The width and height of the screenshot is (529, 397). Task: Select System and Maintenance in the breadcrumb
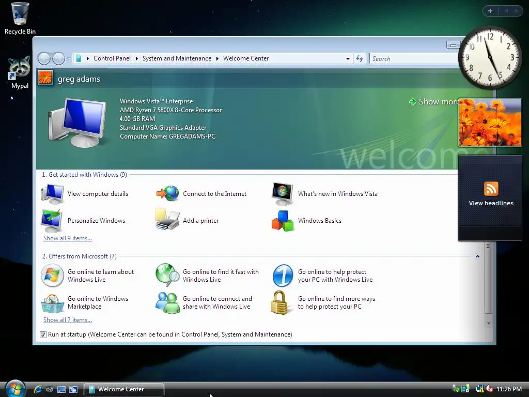(177, 58)
